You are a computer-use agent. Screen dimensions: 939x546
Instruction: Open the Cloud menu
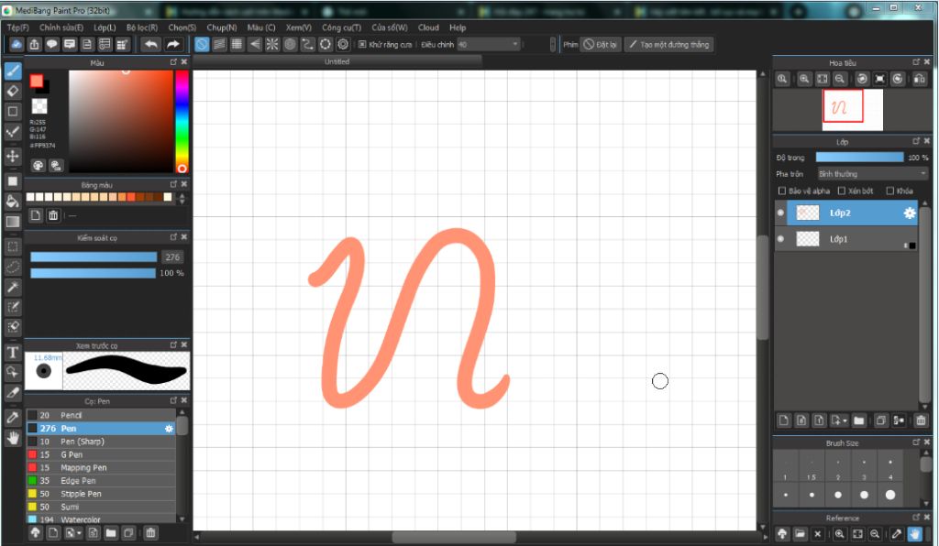[428, 27]
